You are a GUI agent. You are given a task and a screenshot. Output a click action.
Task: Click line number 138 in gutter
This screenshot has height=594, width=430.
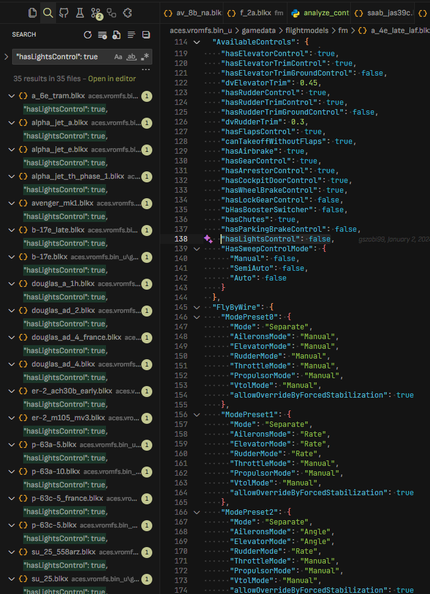click(181, 239)
